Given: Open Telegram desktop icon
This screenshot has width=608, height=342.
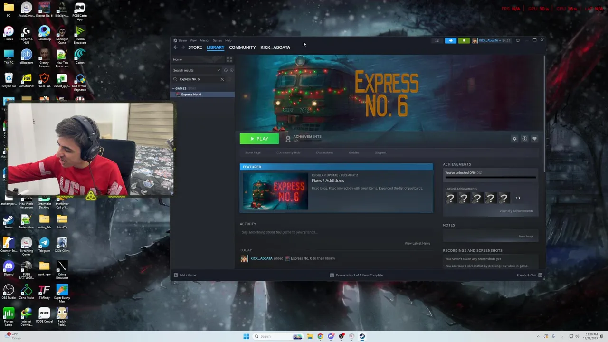Looking at the screenshot, I should point(44,245).
